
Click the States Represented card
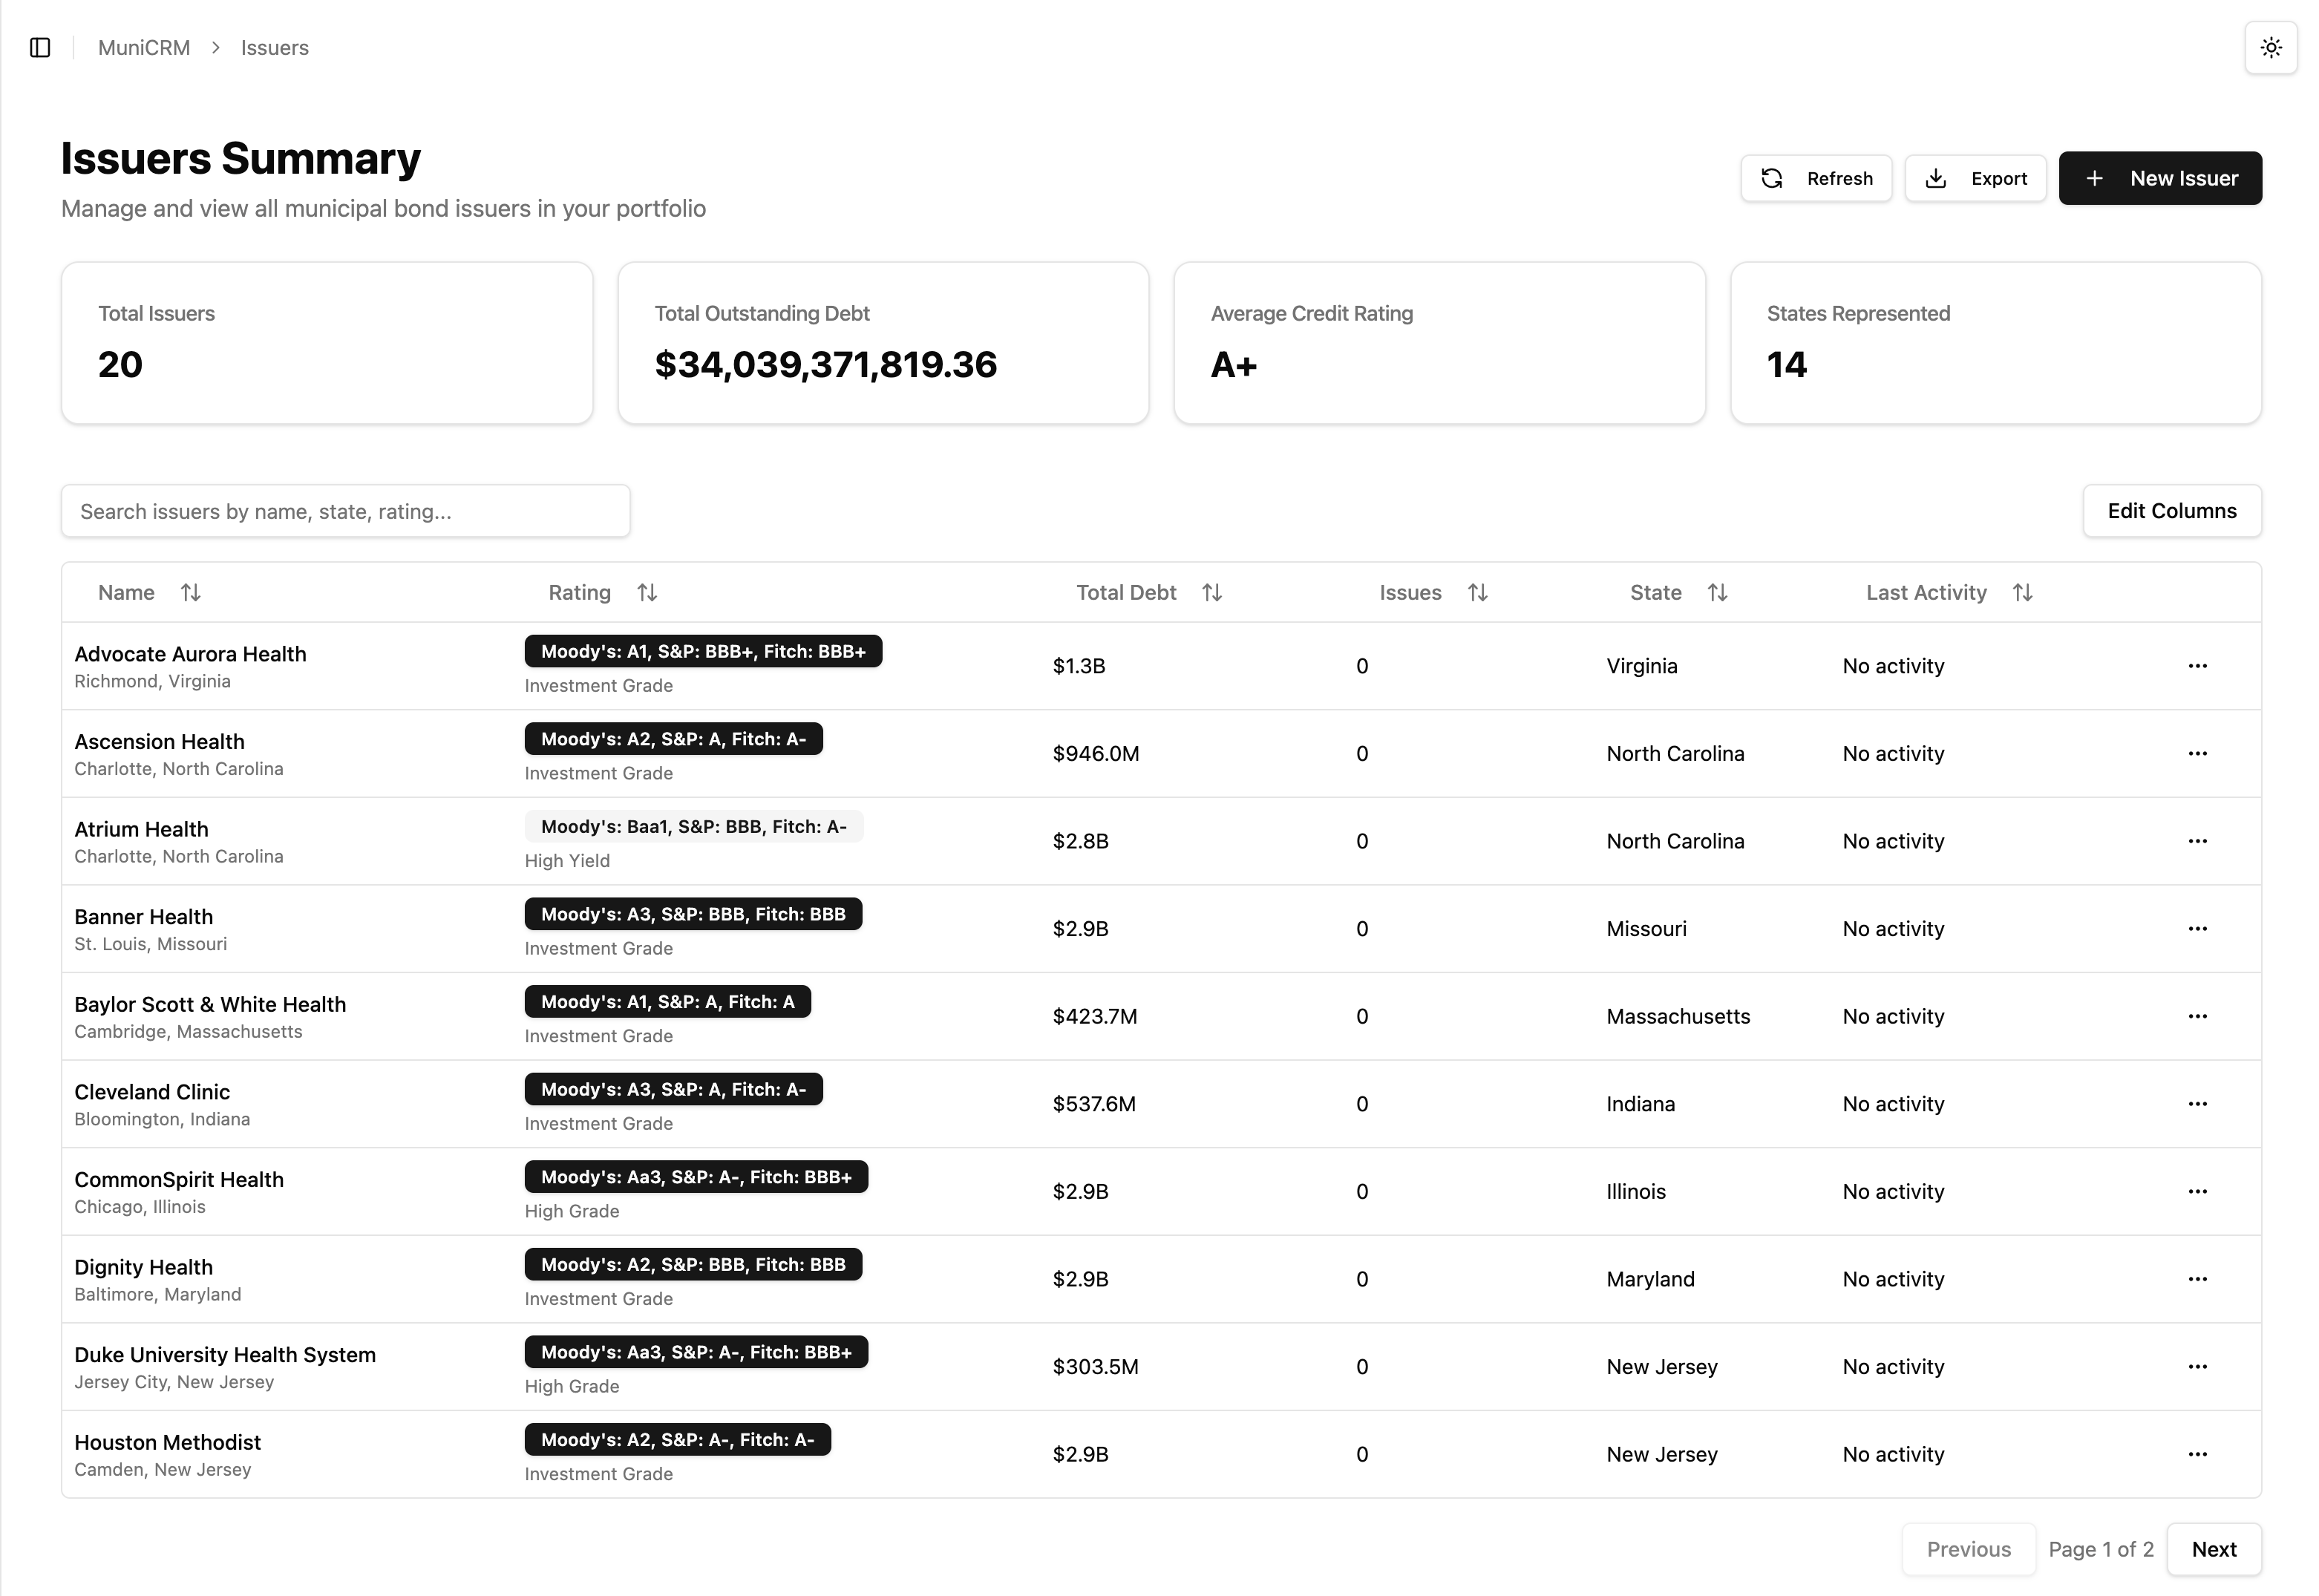coord(1996,343)
